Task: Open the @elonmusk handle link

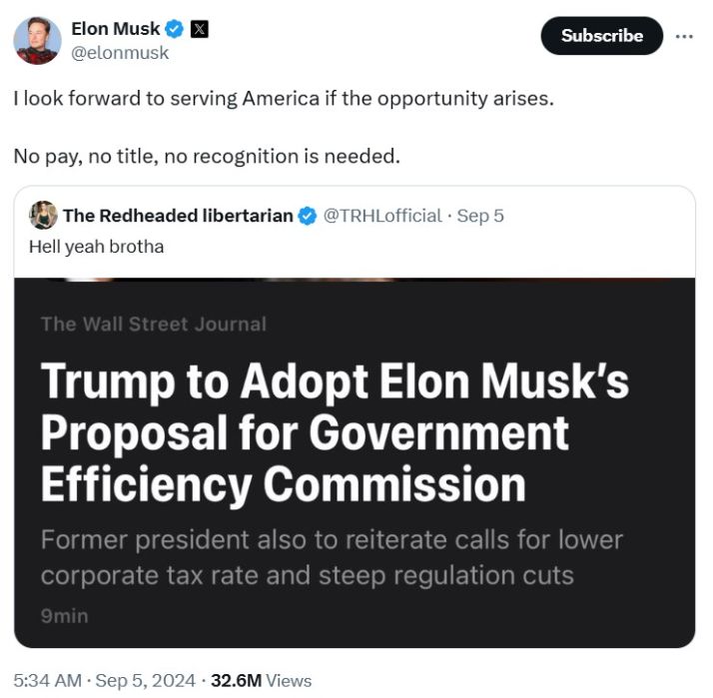Action: 120,53
